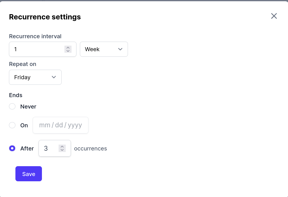Increment the recurrence interval with up arrow
288x197 pixels.
[x=68, y=47]
